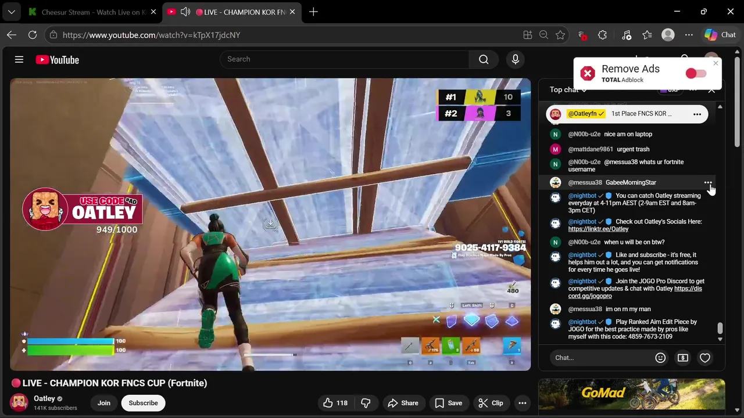Open options for pinned Oatleyfn message

[697, 114]
